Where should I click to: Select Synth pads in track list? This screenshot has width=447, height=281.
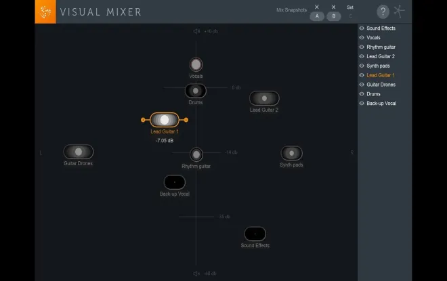[378, 66]
